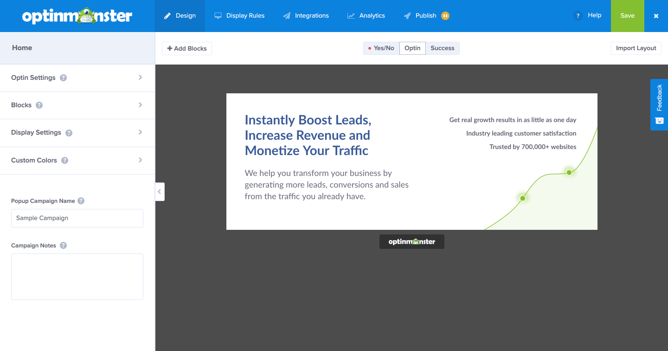Expand the Display Settings section
Viewport: 668px width, 351px height.
(x=77, y=133)
